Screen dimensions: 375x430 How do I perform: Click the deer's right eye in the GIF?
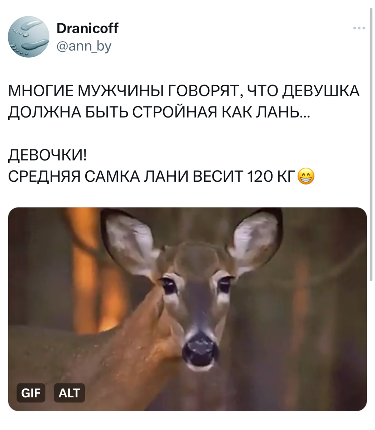pos(224,285)
